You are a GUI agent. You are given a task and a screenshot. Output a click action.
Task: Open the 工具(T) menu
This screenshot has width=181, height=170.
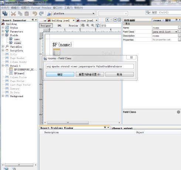pyautogui.click(x=68, y=8)
